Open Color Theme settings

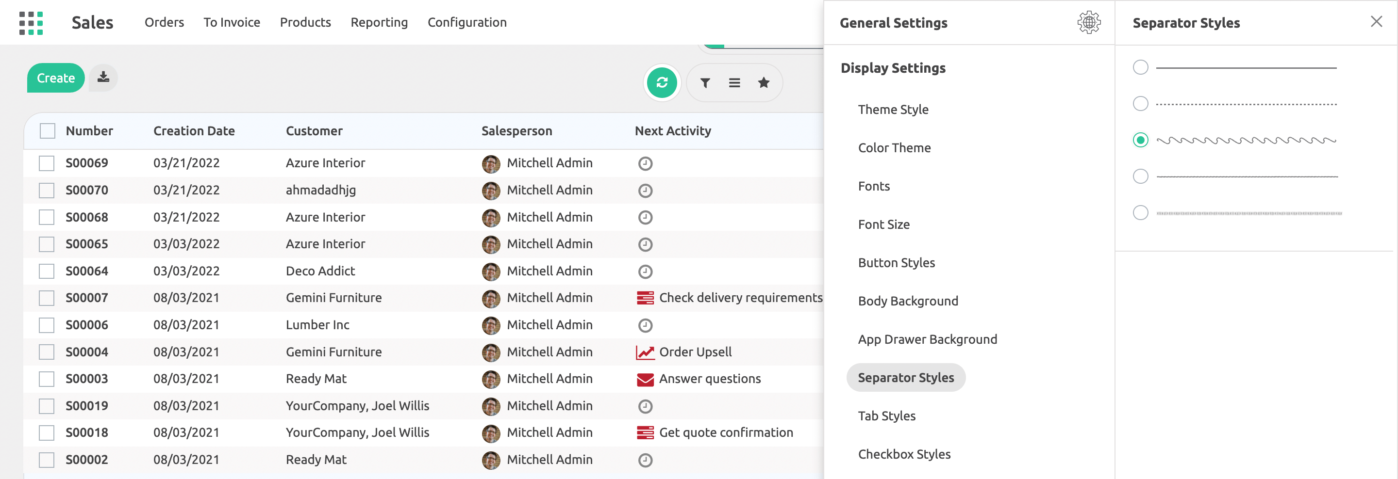tap(894, 148)
